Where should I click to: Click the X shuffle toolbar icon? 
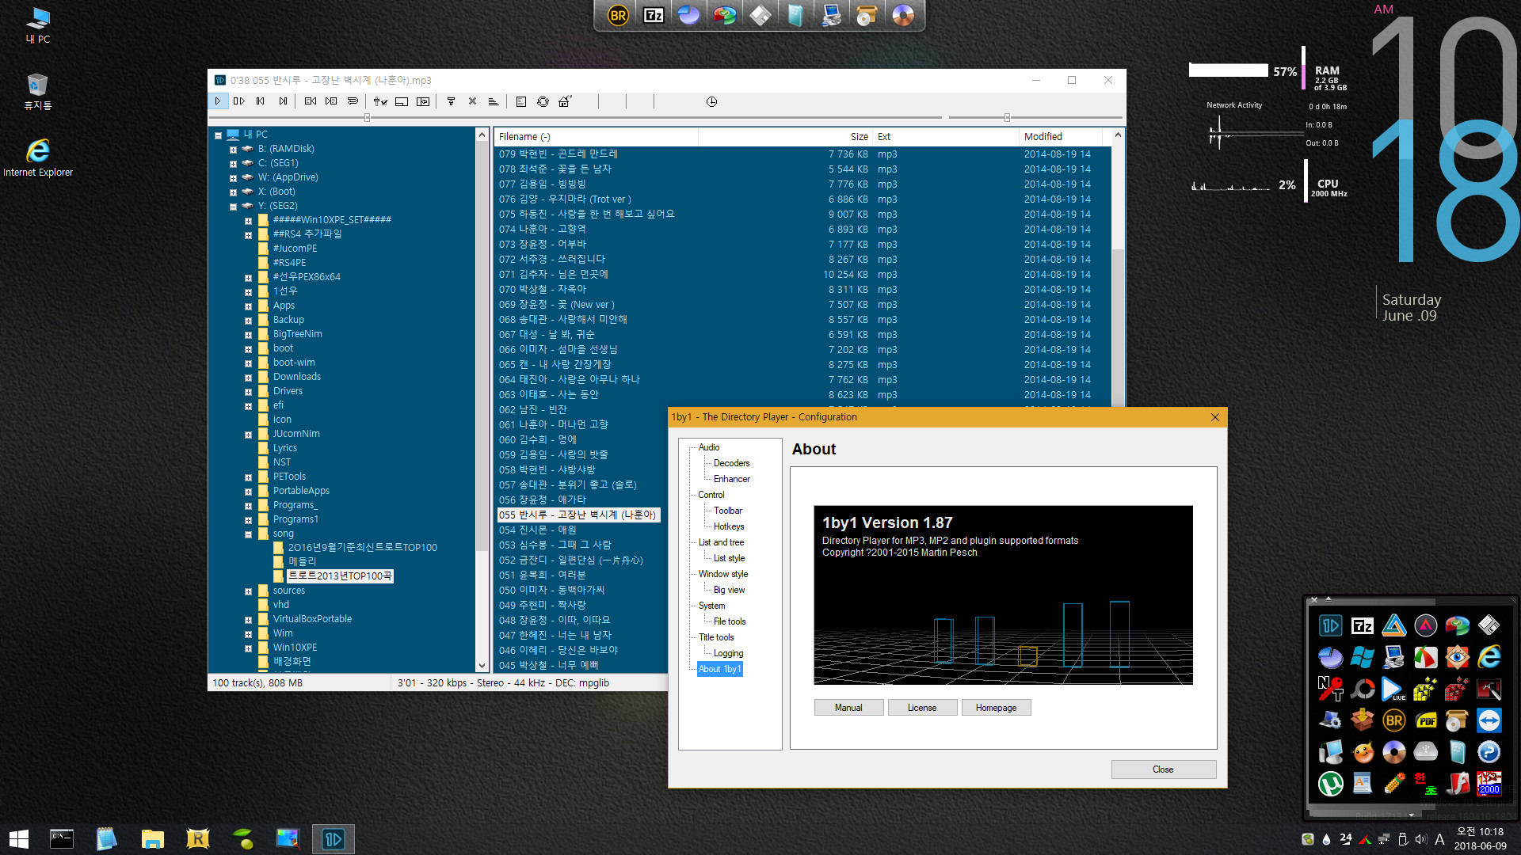coord(472,101)
